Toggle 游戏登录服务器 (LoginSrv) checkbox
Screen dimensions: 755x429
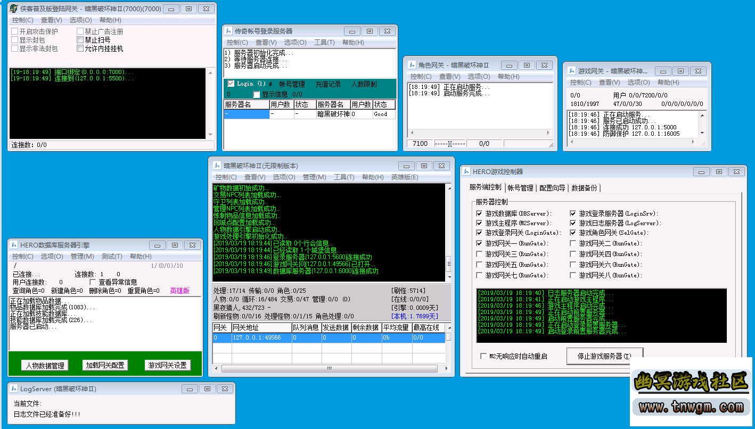tap(573, 213)
